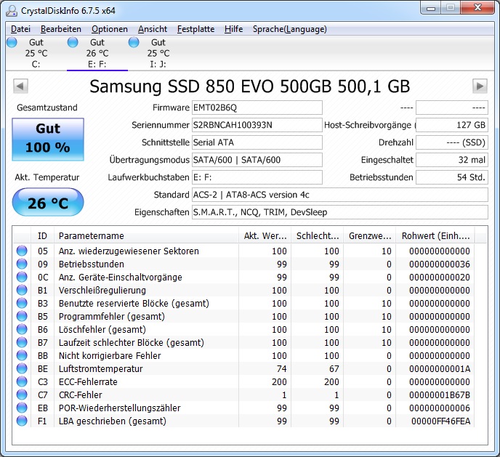
Task: Open the Optionen menu
Action: tap(110, 29)
